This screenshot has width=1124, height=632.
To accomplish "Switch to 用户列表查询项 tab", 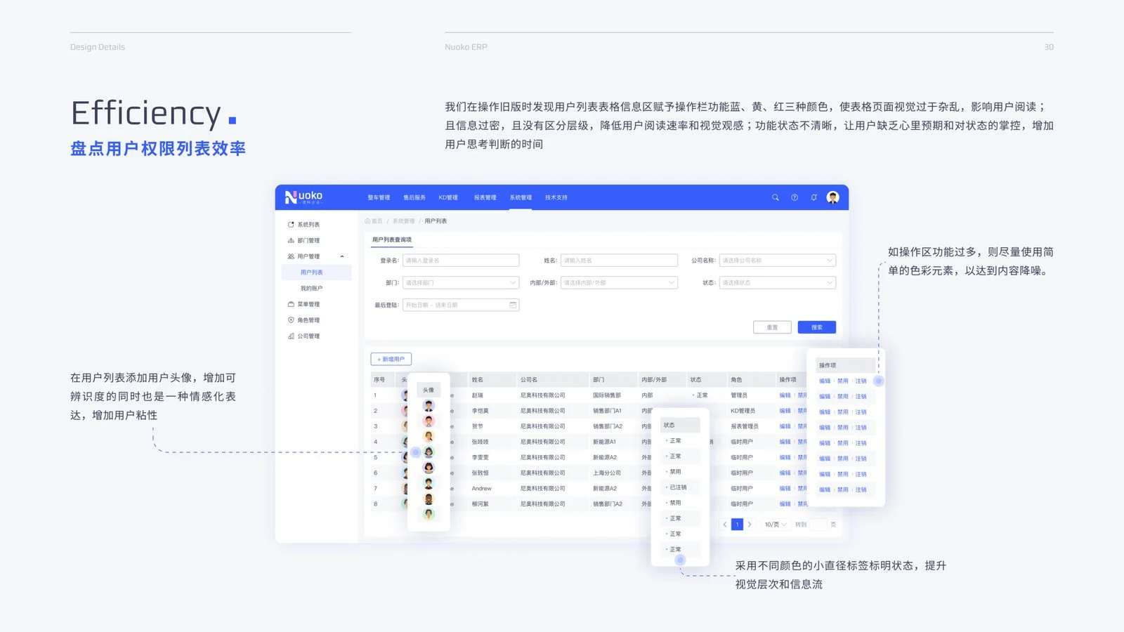I will (392, 240).
